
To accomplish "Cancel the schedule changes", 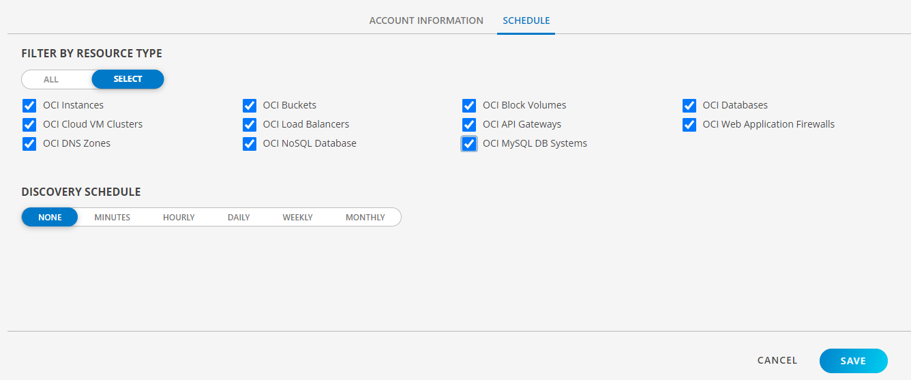I will [x=777, y=361].
